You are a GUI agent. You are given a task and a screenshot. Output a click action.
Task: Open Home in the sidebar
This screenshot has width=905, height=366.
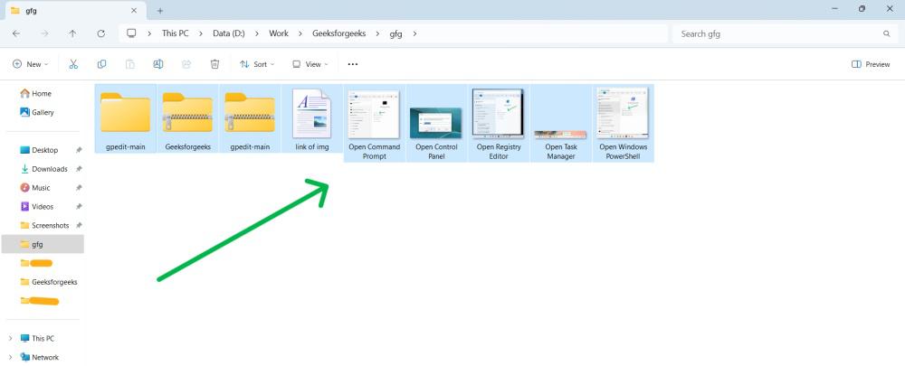[x=36, y=93]
